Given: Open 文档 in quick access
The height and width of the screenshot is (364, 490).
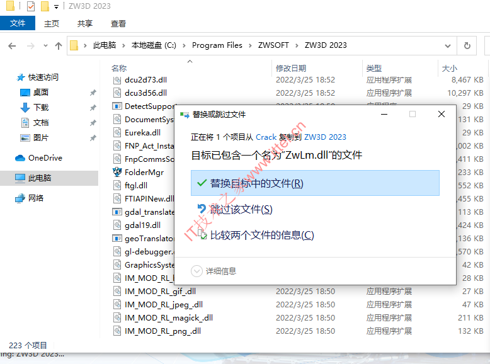Looking at the screenshot, I should pyautogui.click(x=41, y=122).
